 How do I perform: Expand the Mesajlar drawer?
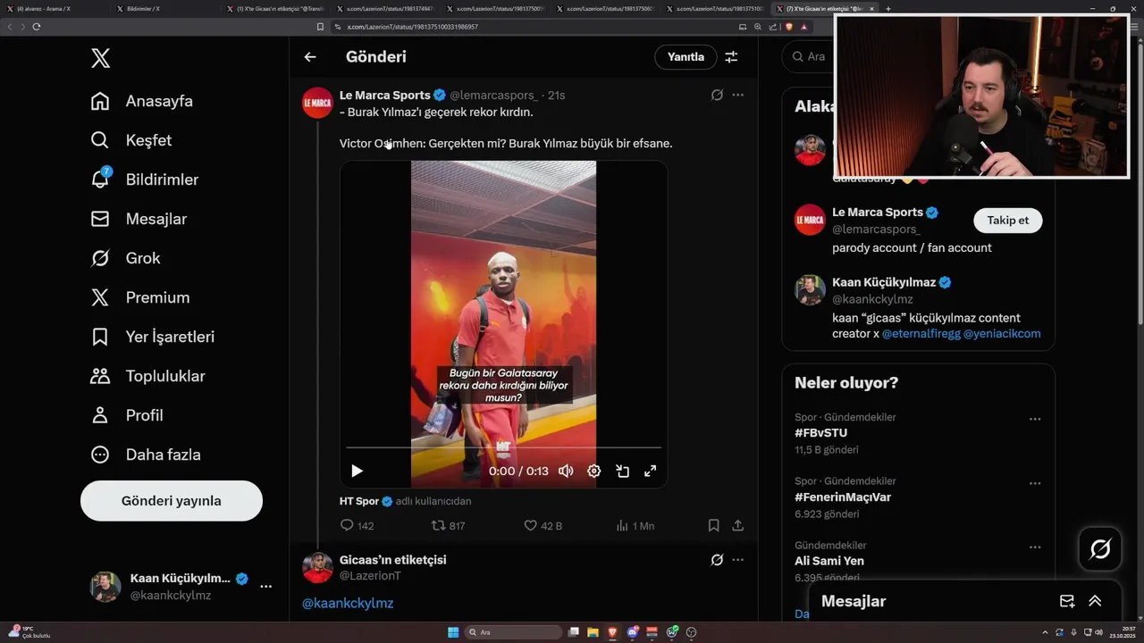(1095, 601)
